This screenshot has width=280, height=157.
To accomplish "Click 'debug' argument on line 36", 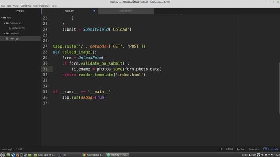I will (x=87, y=98).
